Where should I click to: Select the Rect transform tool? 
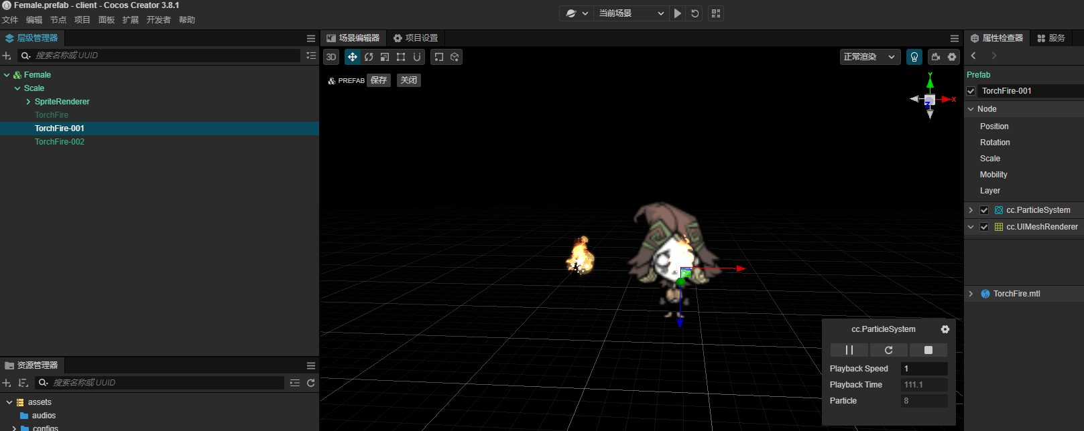[401, 57]
